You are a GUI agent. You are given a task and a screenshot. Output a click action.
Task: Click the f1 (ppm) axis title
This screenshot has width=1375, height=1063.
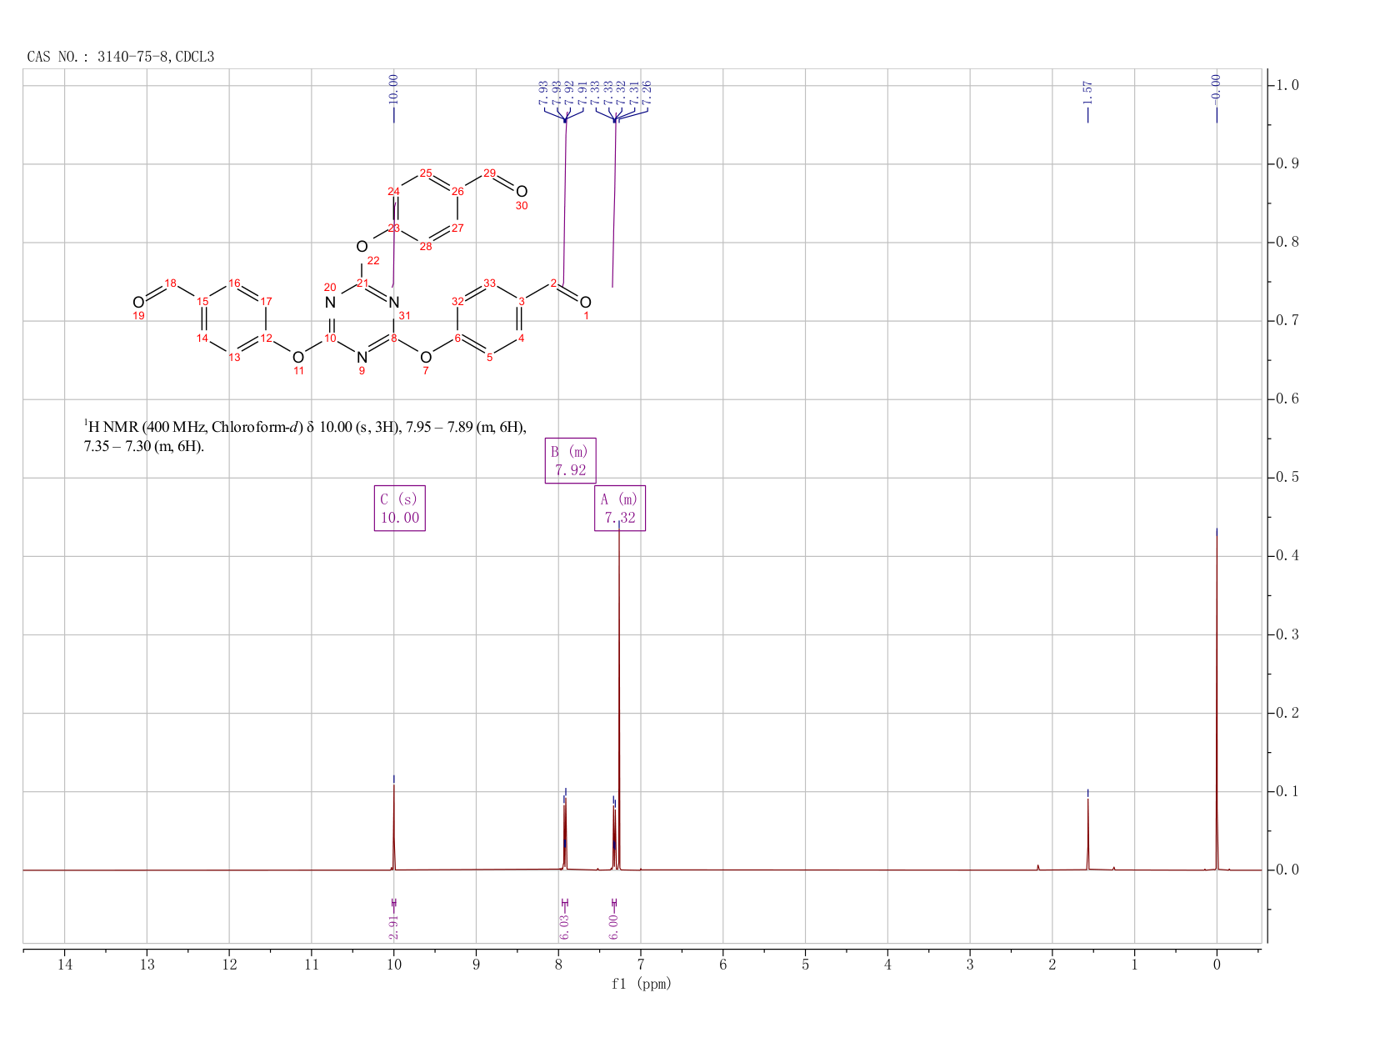click(642, 984)
